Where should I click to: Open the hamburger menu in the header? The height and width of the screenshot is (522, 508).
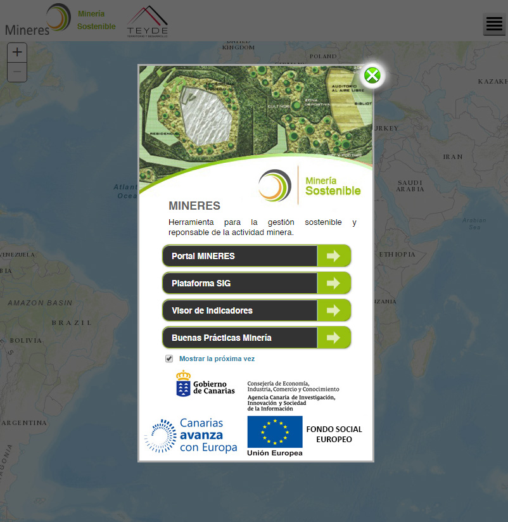click(494, 25)
